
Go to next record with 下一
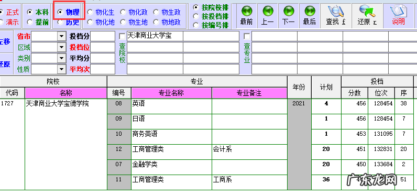[289, 16]
